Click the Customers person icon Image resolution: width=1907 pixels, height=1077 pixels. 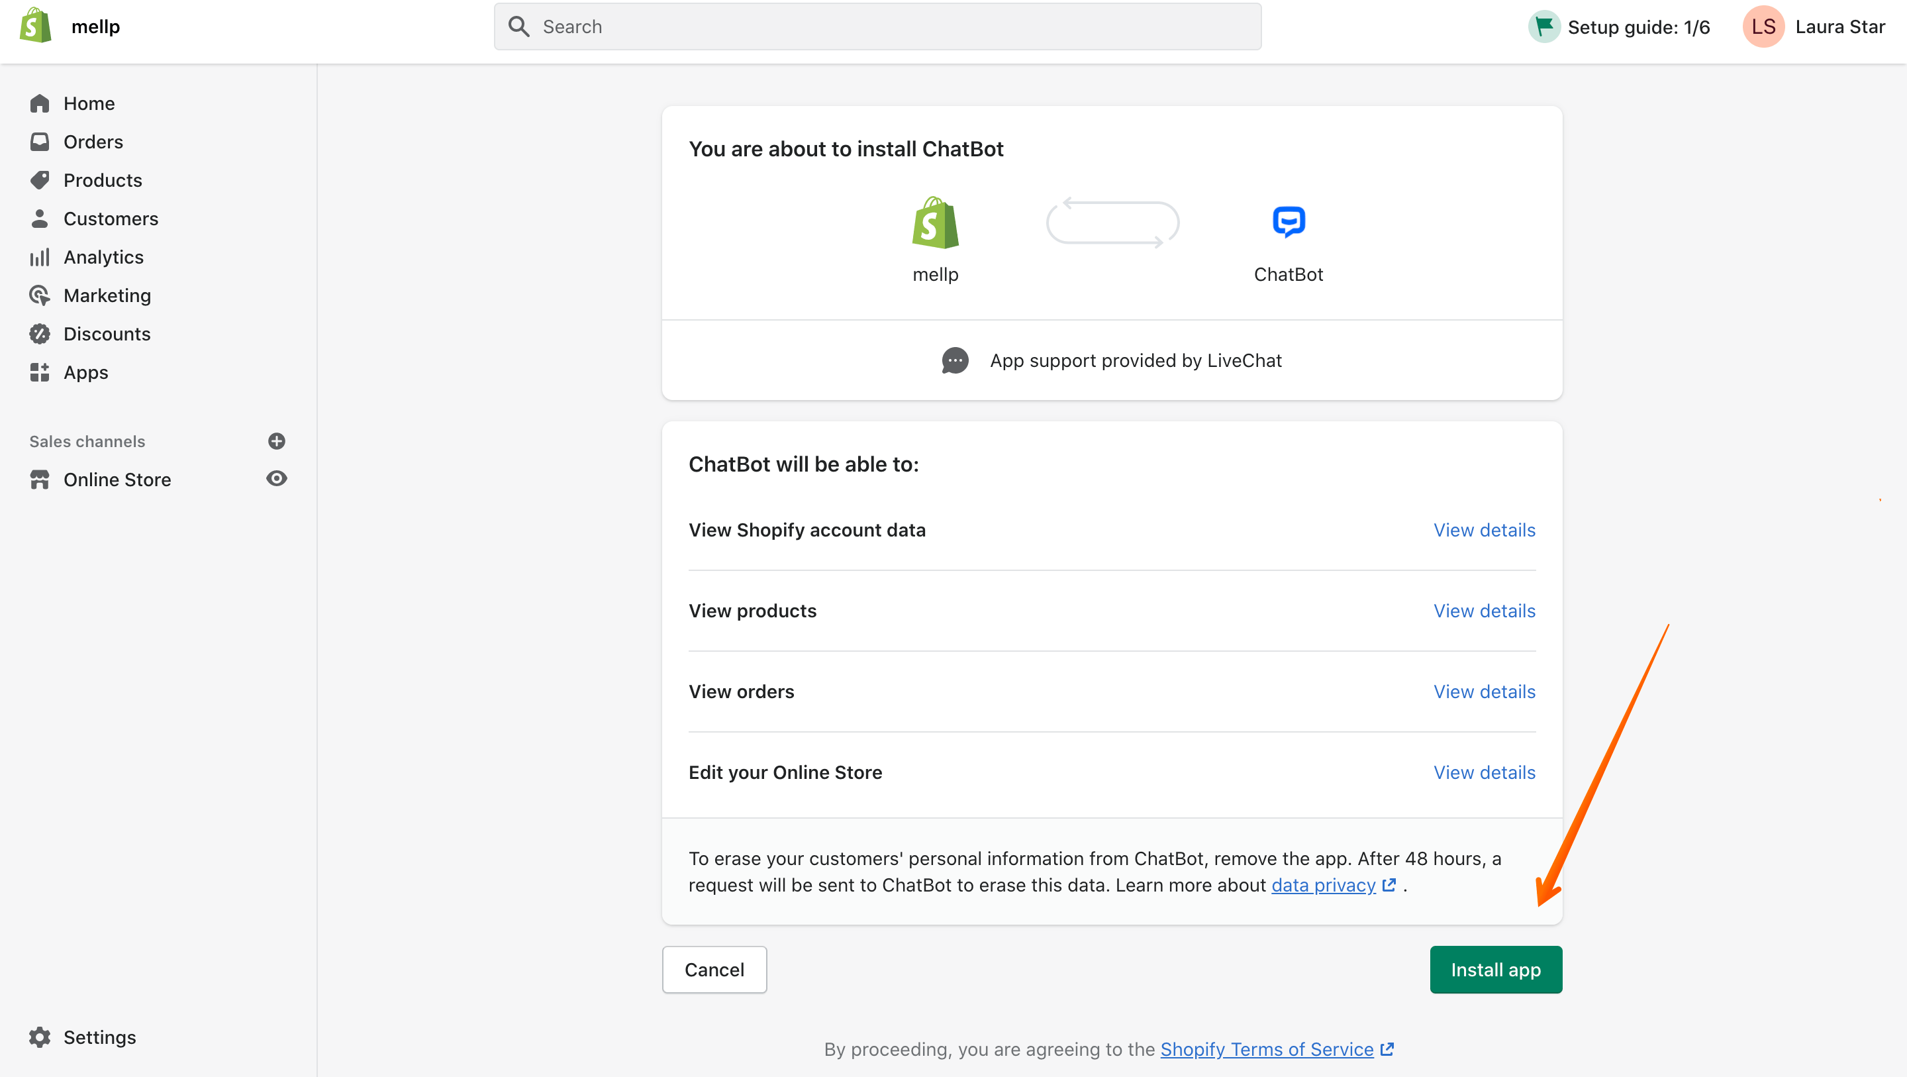point(39,219)
